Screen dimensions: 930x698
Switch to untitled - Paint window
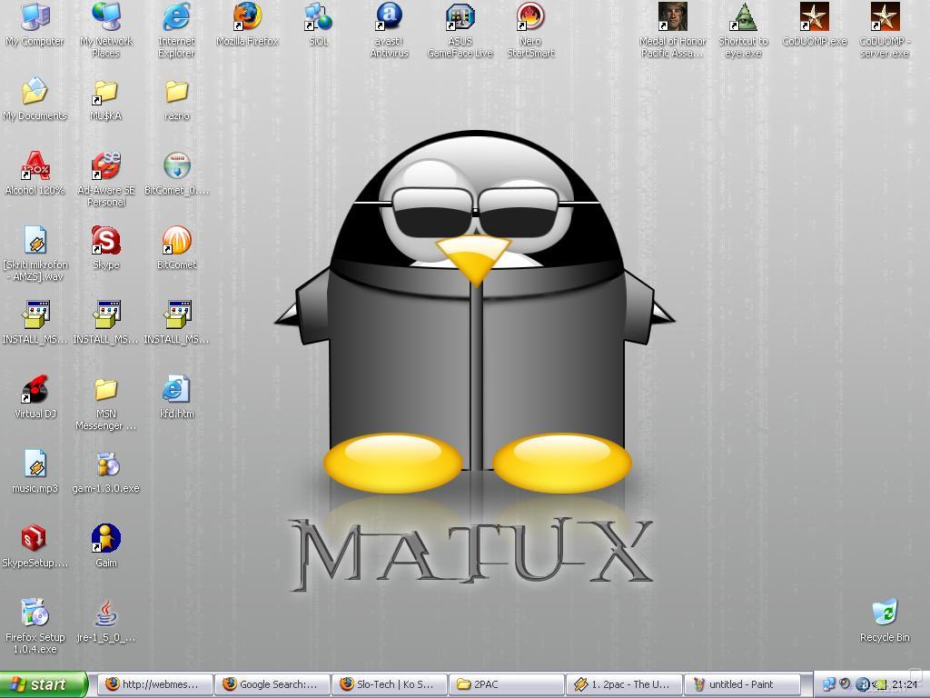(741, 684)
